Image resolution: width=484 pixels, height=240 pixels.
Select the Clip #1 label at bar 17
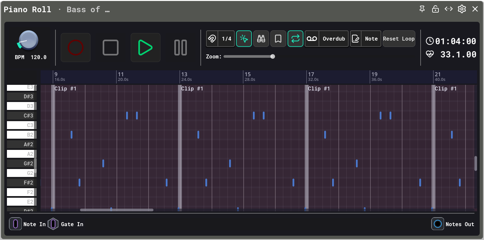[319, 88]
